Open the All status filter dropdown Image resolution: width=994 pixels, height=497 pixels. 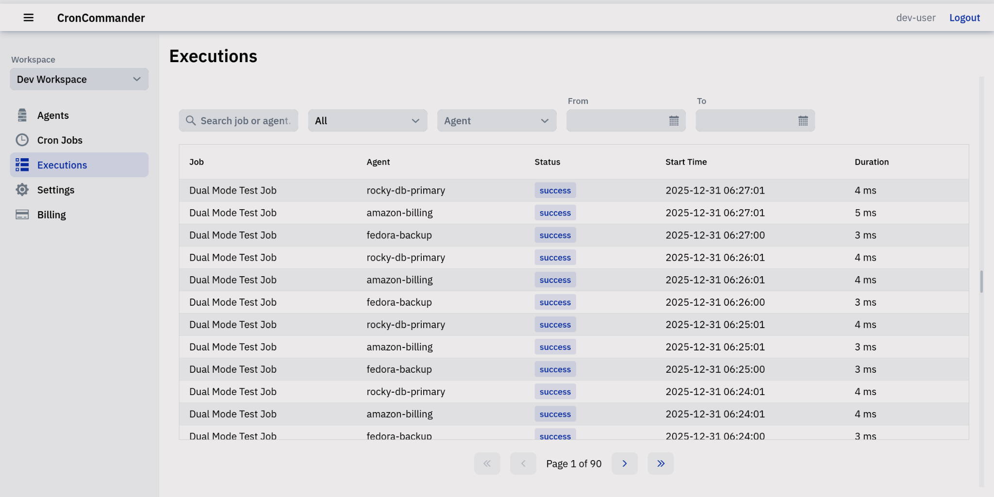click(x=367, y=120)
